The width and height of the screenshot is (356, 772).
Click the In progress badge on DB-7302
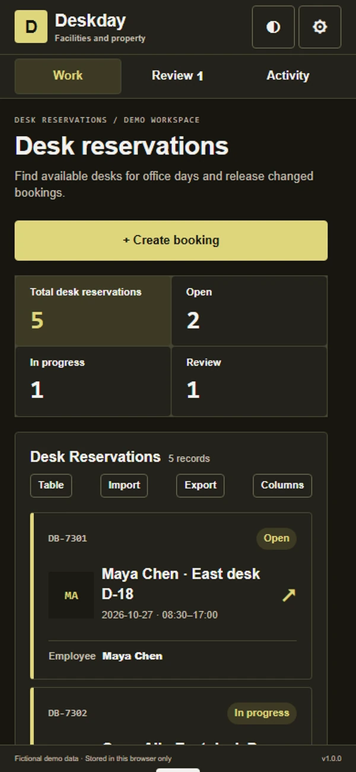point(262,713)
